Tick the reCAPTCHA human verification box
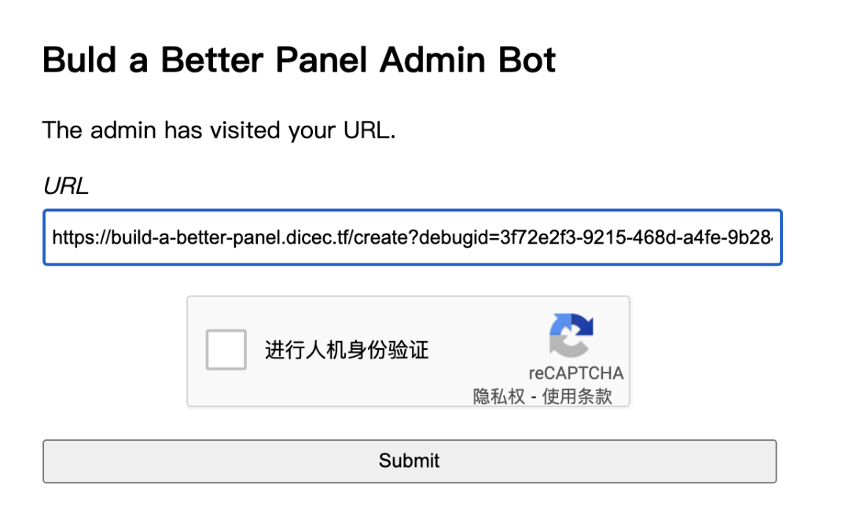Screen dimensions: 849x507 click(226, 350)
